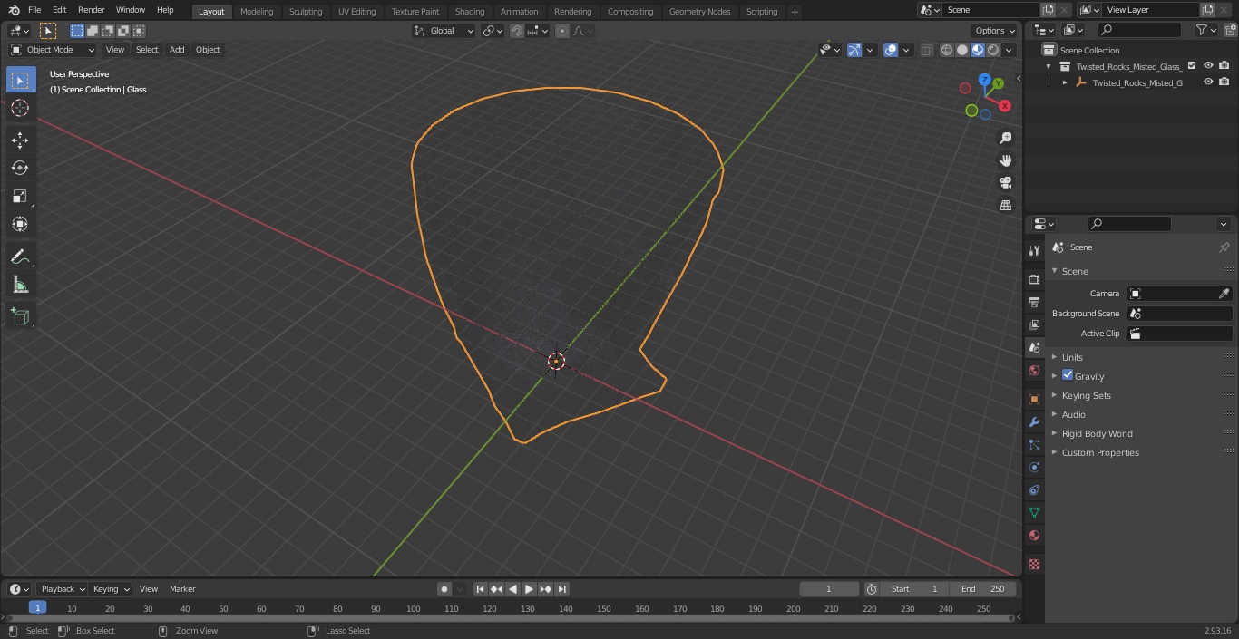The image size is (1239, 639).
Task: Jump to the timeline end frame
Action: pyautogui.click(x=561, y=589)
